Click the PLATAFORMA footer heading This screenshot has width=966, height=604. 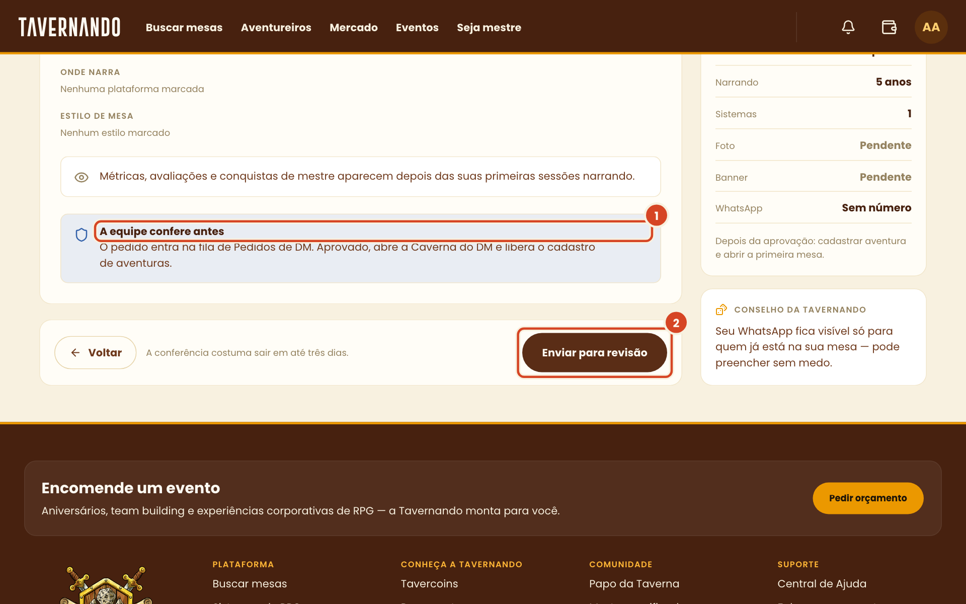click(x=243, y=565)
